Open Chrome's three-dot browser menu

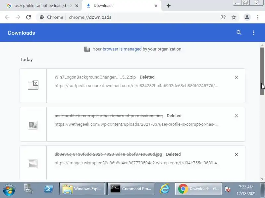click(258, 17)
